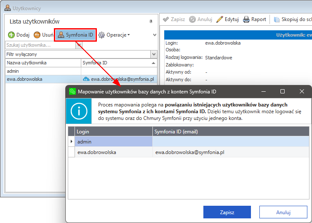Click Symfonia ID (email) column header

click(x=231, y=132)
